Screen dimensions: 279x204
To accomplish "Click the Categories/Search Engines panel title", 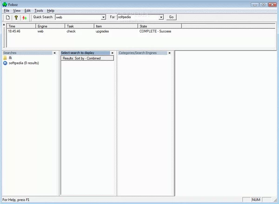I will pos(138,53).
